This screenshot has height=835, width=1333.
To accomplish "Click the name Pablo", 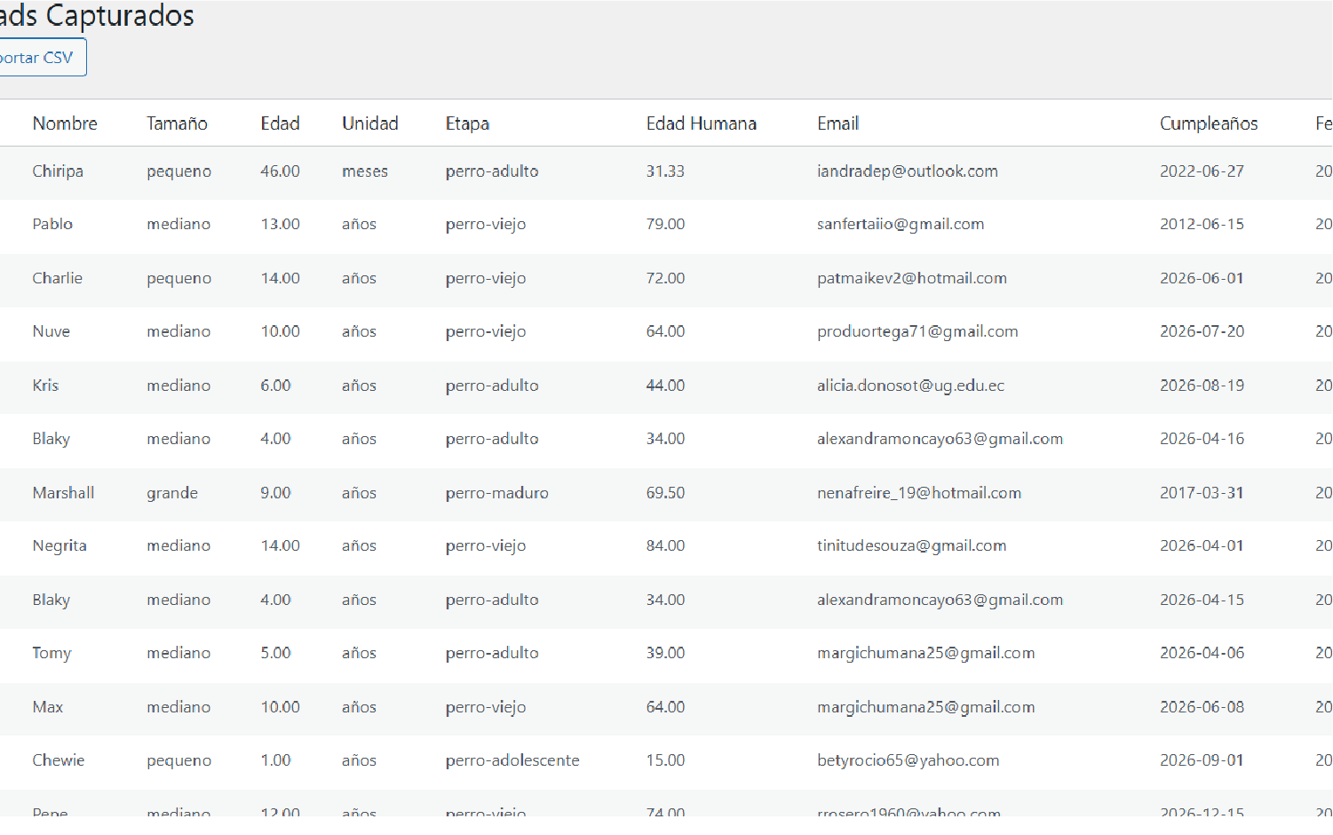I will tap(52, 224).
